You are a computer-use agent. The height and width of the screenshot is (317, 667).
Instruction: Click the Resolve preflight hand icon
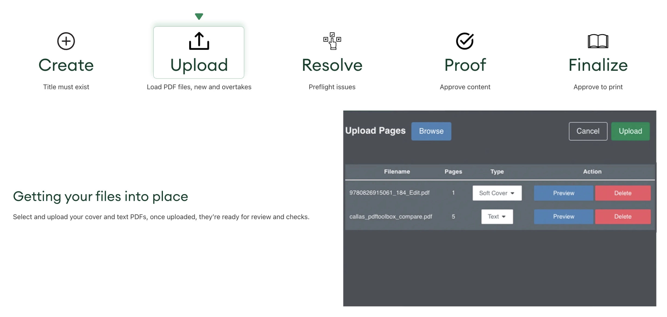pos(332,41)
